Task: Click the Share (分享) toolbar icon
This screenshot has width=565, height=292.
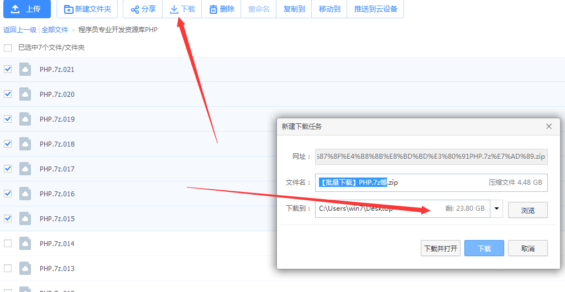Action: click(143, 9)
